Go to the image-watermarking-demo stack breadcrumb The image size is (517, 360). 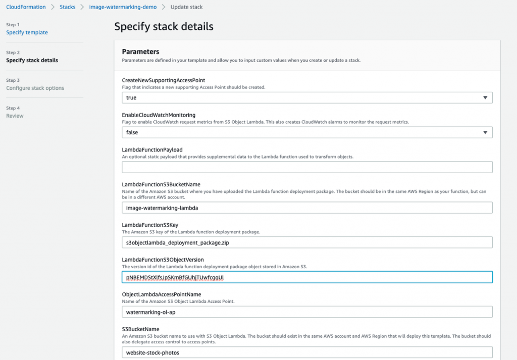pyautogui.click(x=123, y=7)
